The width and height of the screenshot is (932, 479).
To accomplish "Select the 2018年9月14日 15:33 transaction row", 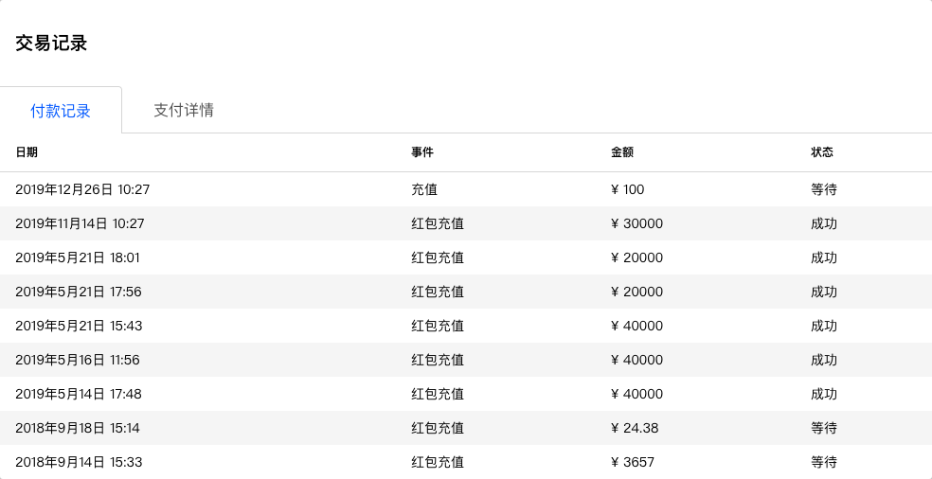I will pyautogui.click(x=466, y=462).
